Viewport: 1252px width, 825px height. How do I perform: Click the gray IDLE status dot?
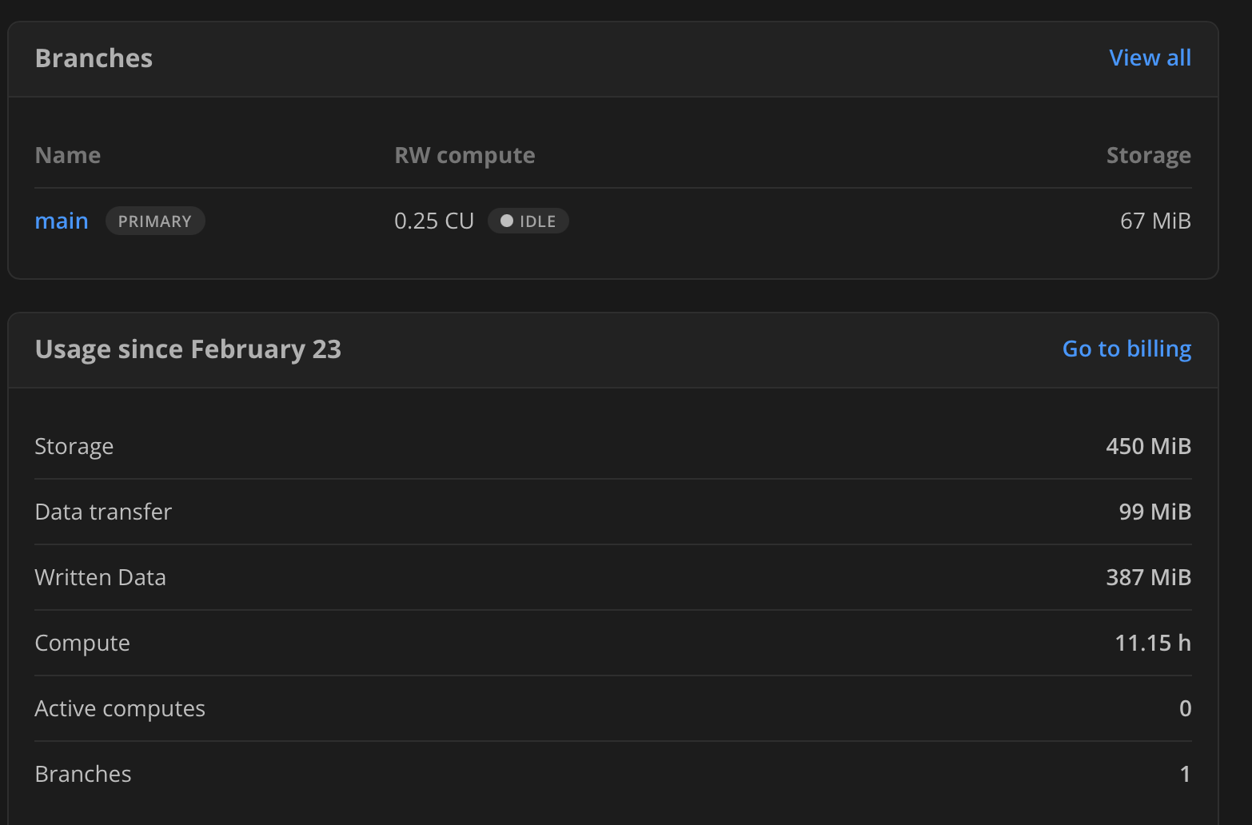coord(507,221)
